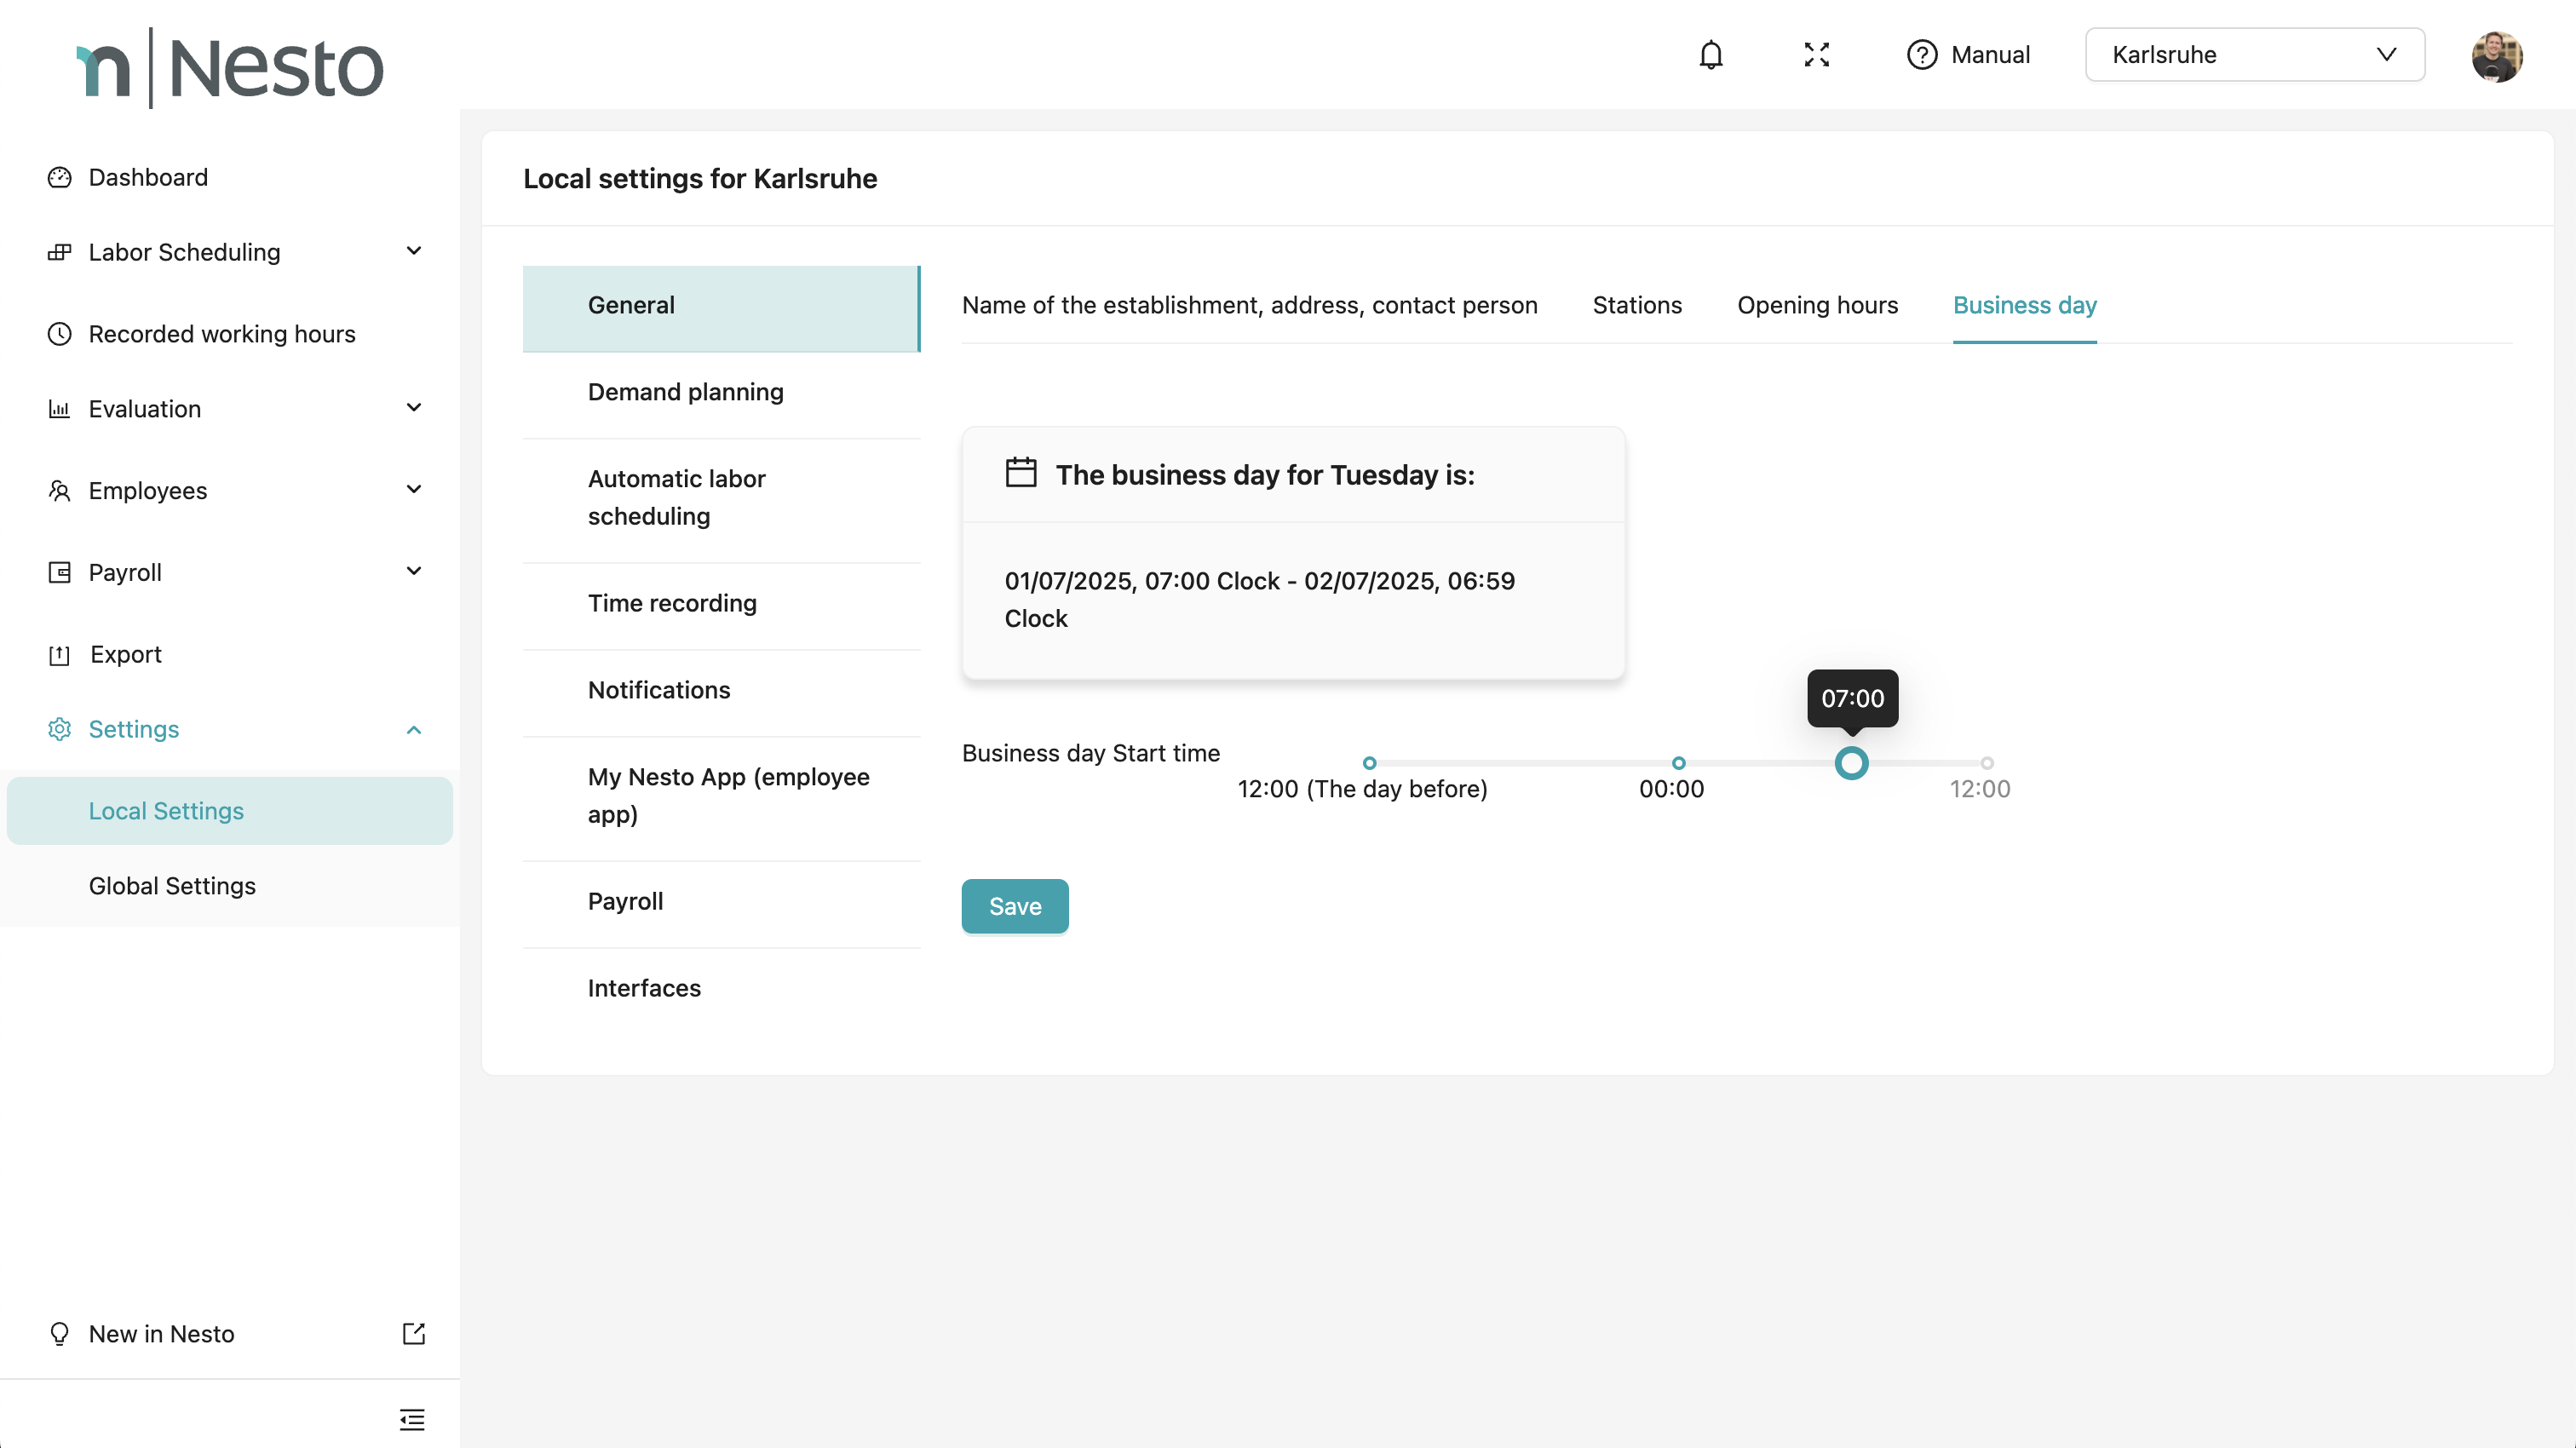This screenshot has width=2576, height=1448.
Task: Collapse the sidebar with the bottom menu icon
Action: (412, 1419)
